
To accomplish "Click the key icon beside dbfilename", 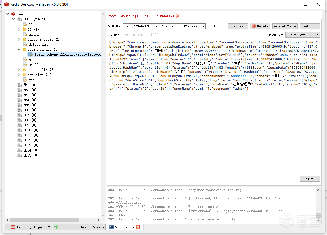I will tap(25, 44).
